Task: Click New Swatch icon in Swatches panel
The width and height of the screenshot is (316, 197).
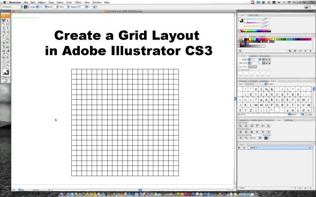Action: [x=305, y=51]
